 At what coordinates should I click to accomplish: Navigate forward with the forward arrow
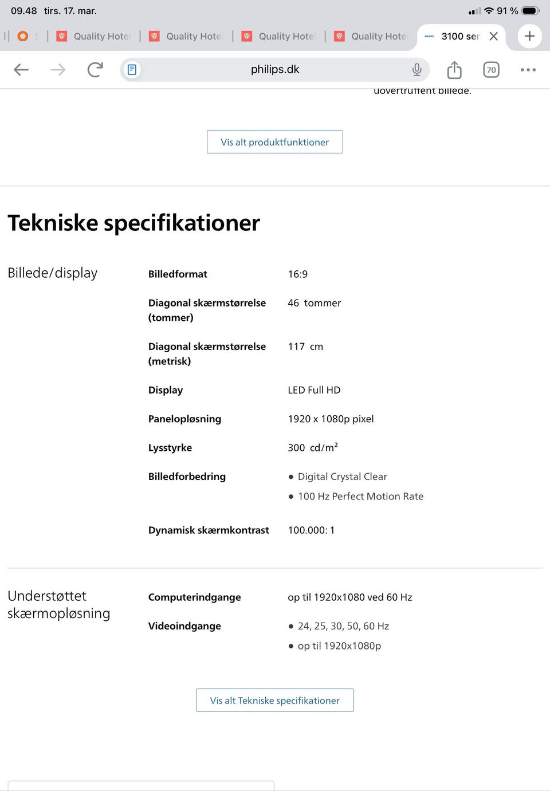pos(58,69)
